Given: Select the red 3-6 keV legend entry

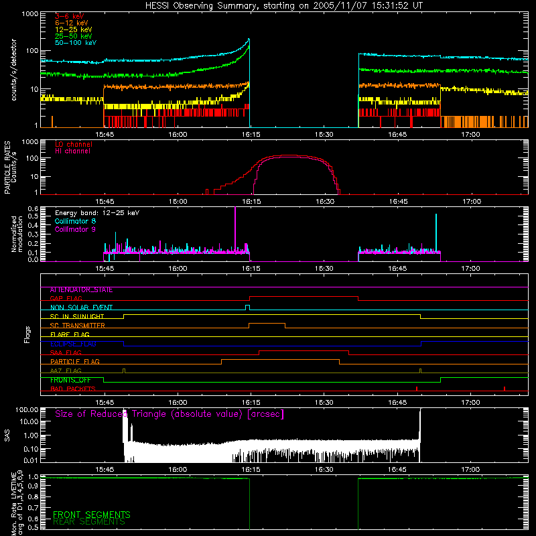Looking at the screenshot, I should point(70,16).
